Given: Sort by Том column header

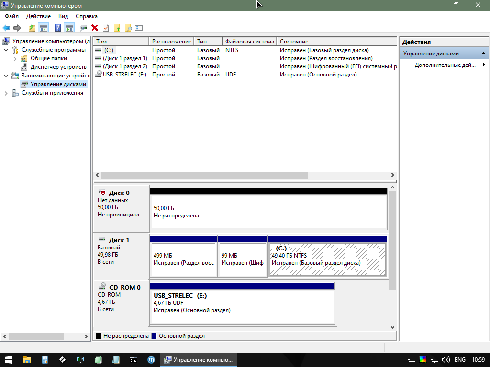Looking at the screenshot, I should pyautogui.click(x=121, y=41).
